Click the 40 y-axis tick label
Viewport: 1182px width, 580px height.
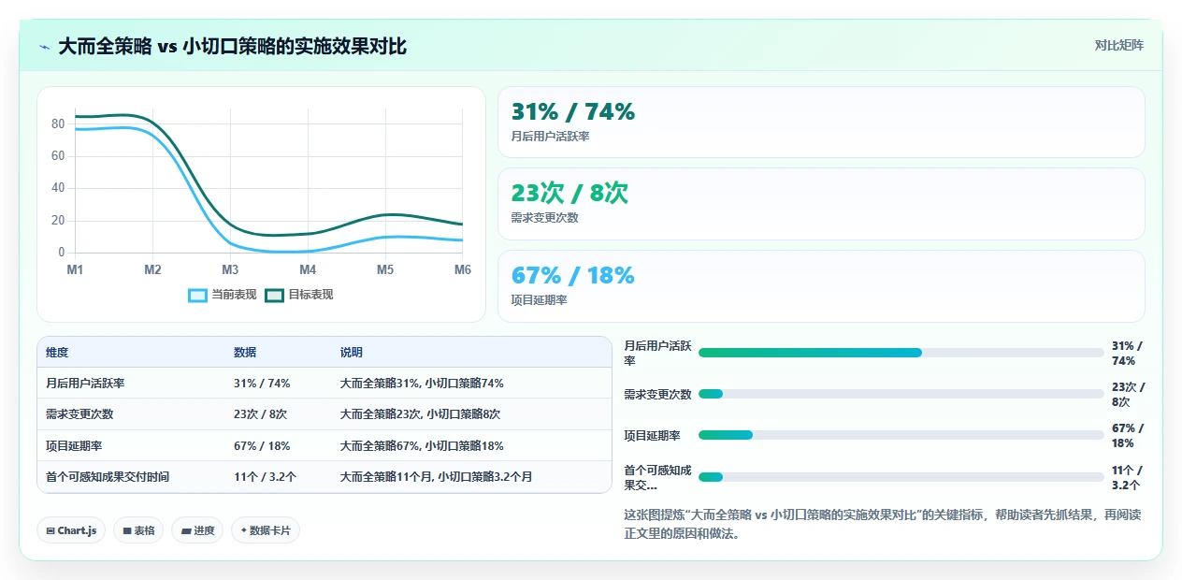58,188
